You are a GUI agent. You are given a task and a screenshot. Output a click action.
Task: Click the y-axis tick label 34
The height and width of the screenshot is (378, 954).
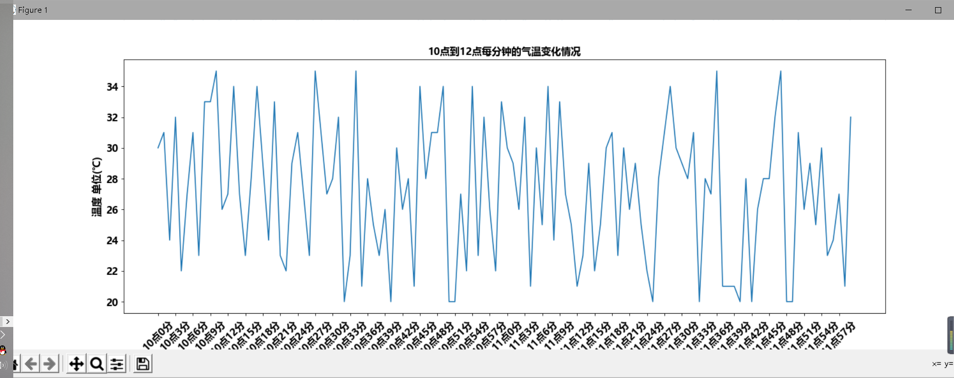(112, 87)
